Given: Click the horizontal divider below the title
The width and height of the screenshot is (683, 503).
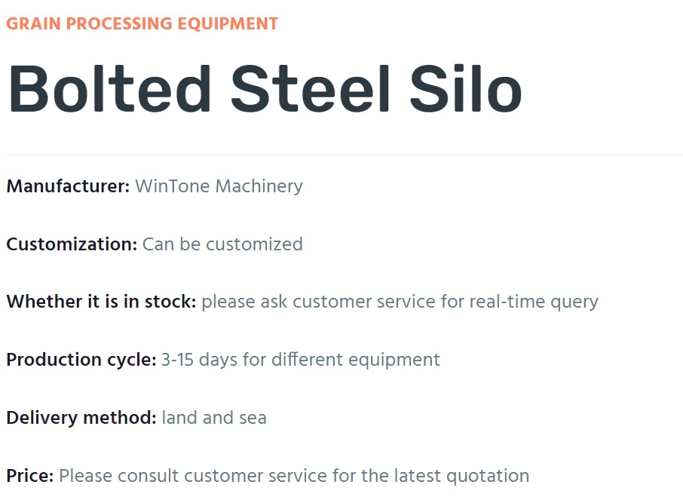Looking at the screenshot, I should (x=344, y=155).
